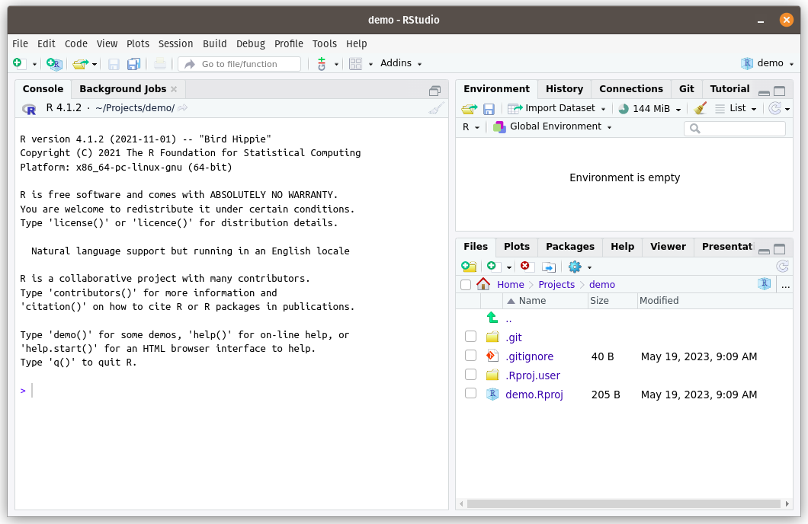The width and height of the screenshot is (808, 524).
Task: Switch to the Plots tab in lower pane
Action: tap(516, 247)
